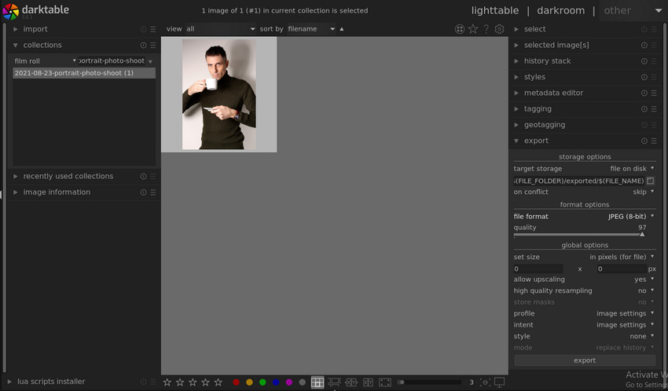668x391 pixels.
Task: Rate selected image three stars
Action: 193,382
